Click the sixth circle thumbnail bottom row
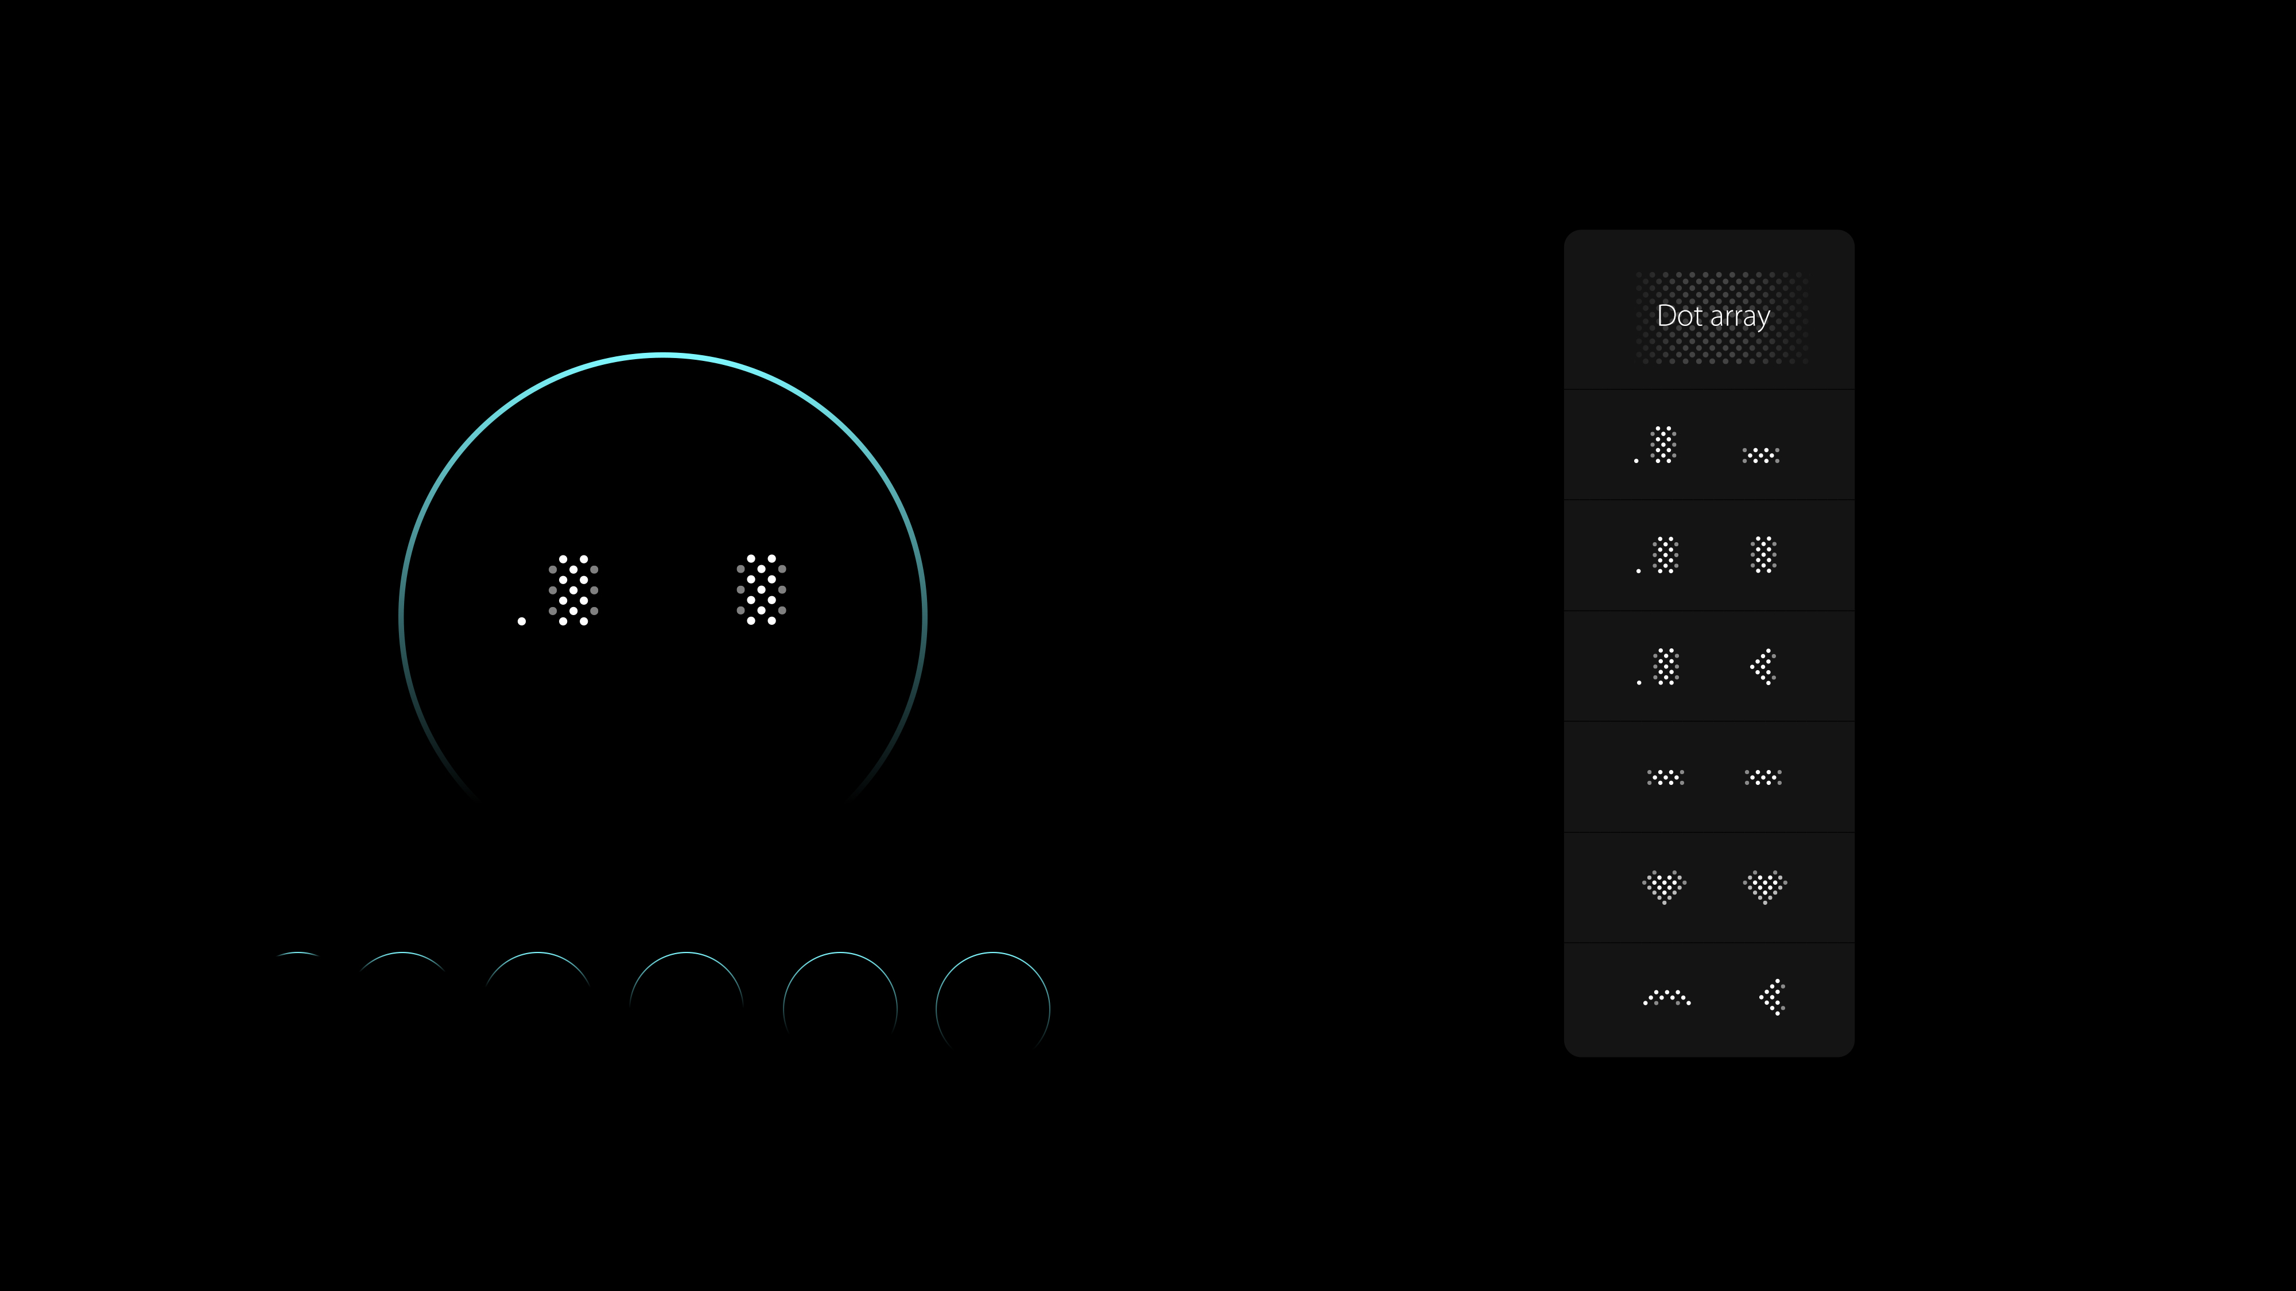2296x1291 pixels. pos(994,1002)
